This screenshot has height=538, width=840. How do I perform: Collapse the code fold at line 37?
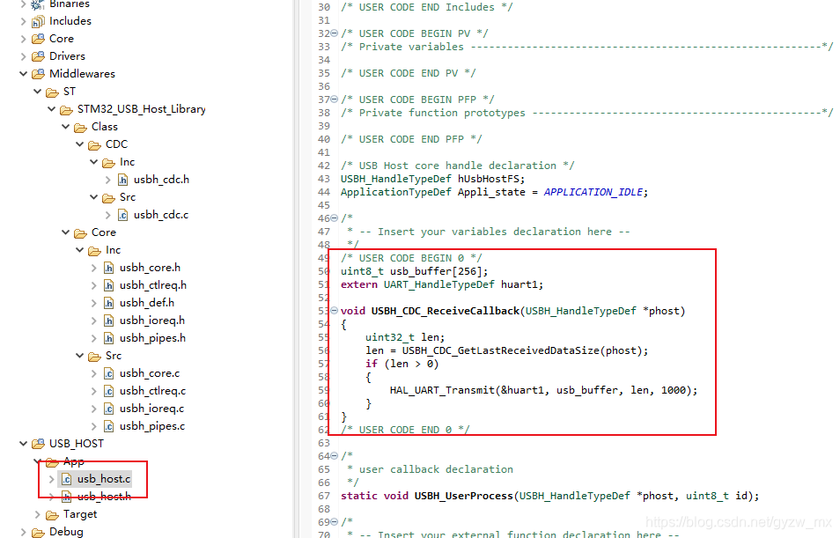pyautogui.click(x=333, y=99)
